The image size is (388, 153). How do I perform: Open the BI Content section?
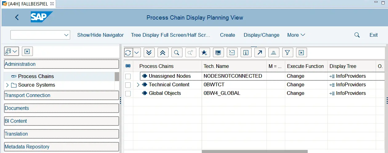pos(61,121)
